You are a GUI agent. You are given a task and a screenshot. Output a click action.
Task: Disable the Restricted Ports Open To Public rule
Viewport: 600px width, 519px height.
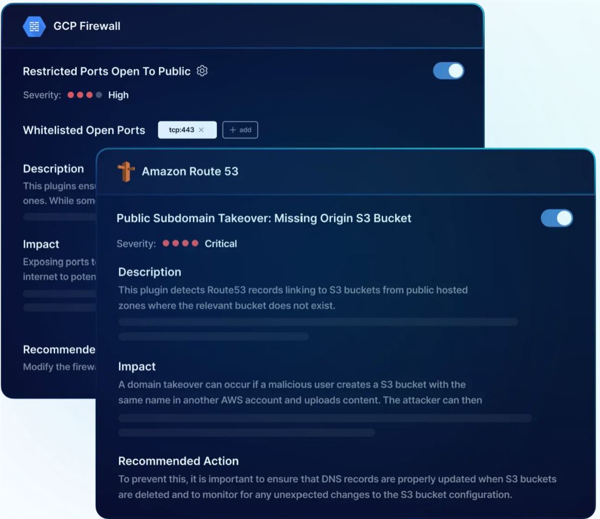pyautogui.click(x=448, y=71)
